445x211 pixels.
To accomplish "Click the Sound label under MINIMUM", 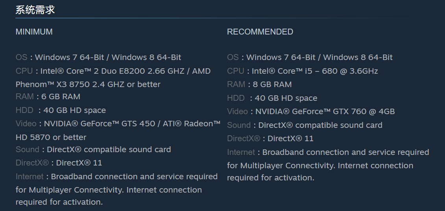I will pos(27,149).
